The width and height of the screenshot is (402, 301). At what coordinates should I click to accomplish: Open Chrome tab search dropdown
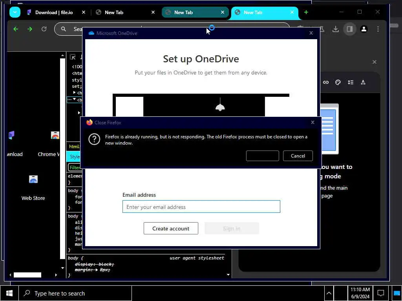(x=15, y=12)
